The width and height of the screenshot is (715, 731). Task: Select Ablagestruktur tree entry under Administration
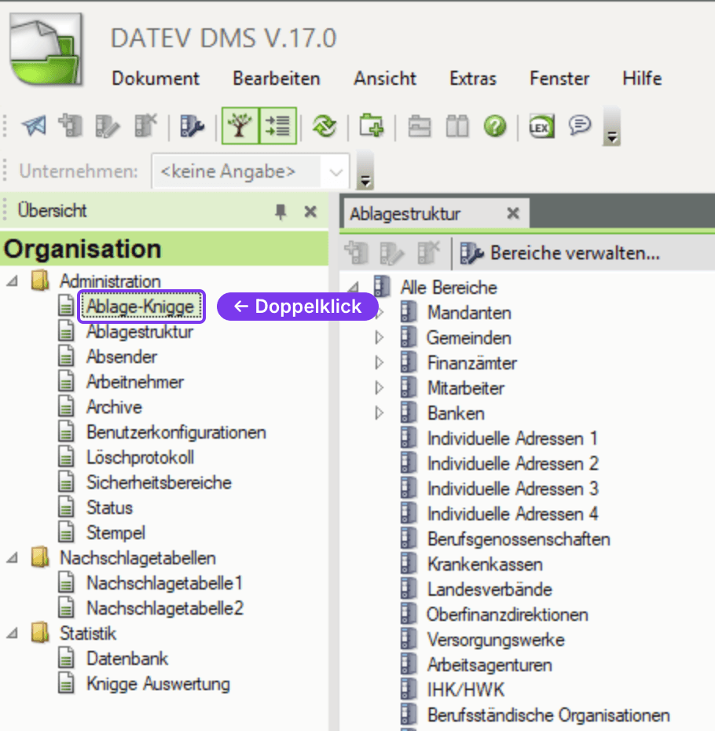(x=140, y=332)
